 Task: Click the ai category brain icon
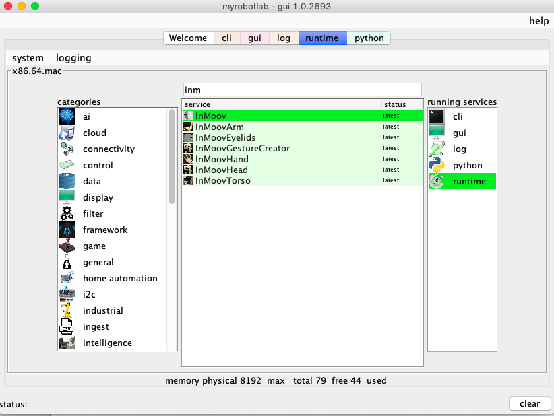[67, 116]
